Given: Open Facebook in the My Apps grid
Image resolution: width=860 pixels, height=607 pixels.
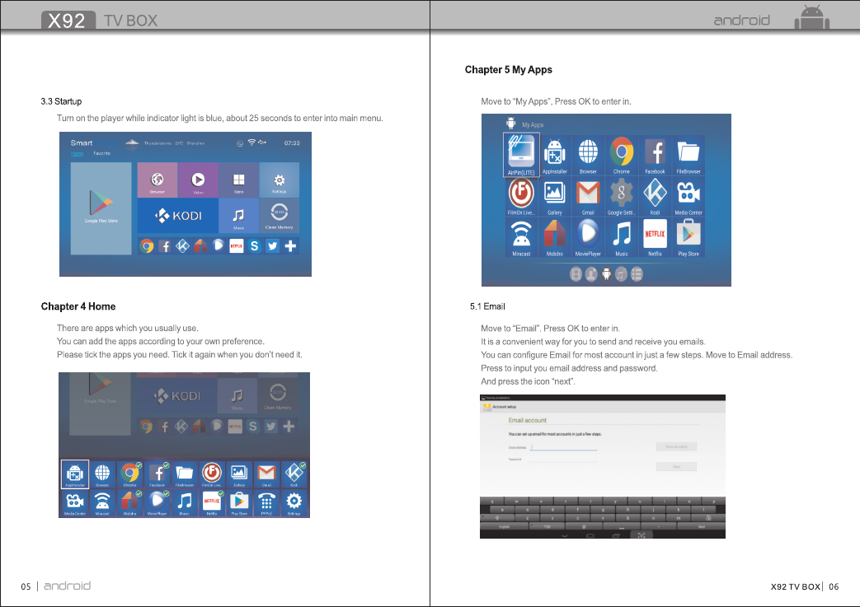Looking at the screenshot, I should [655, 156].
